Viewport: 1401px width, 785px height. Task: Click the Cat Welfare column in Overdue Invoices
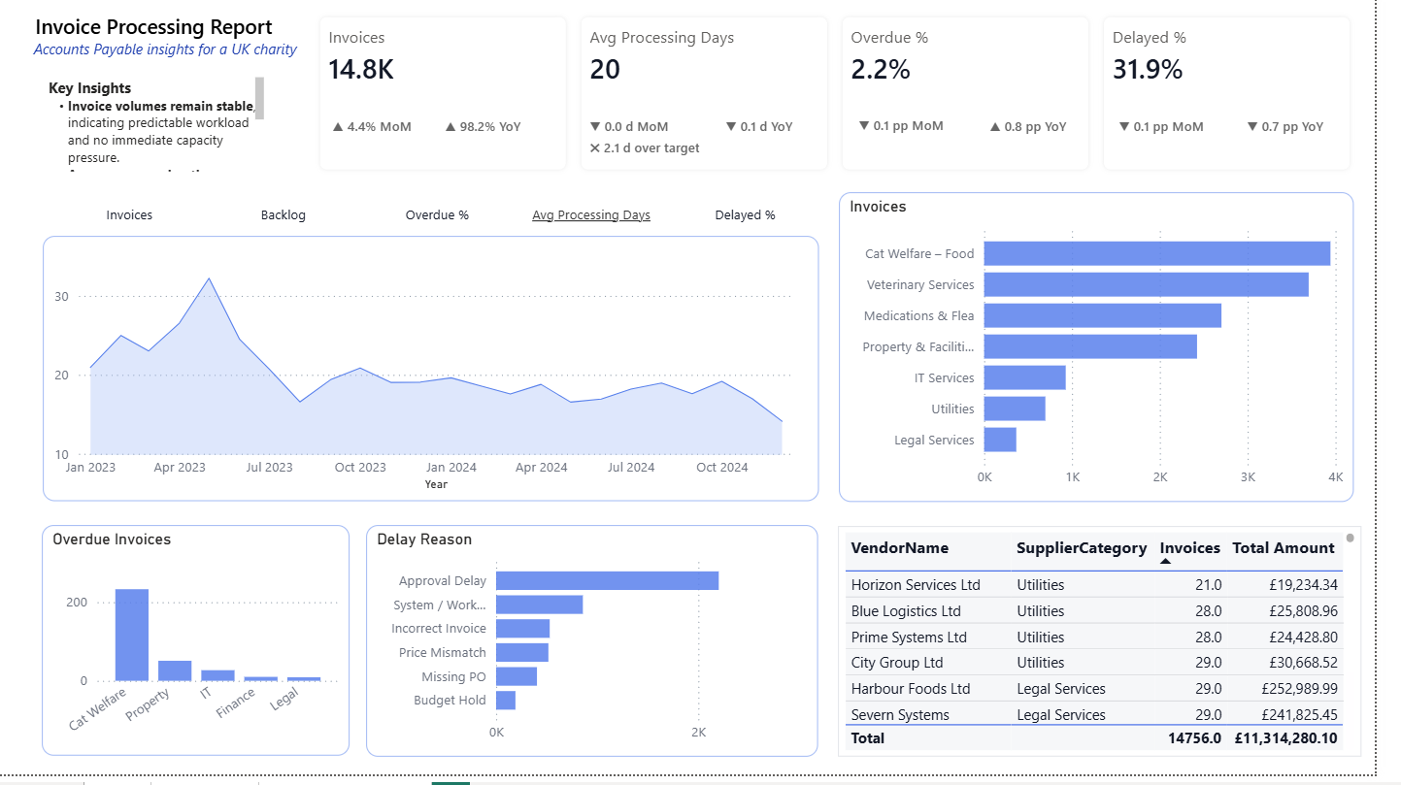132,635
